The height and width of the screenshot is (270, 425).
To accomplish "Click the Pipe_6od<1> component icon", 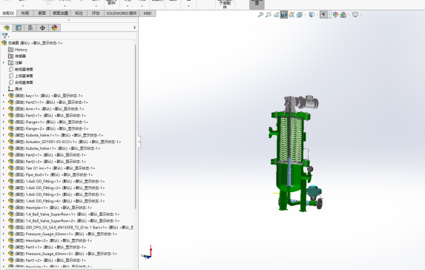I will point(11,174).
